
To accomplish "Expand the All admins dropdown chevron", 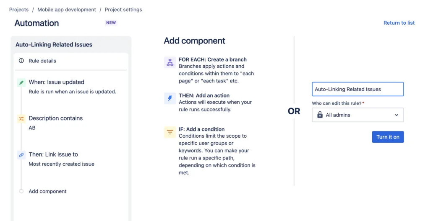I will (397, 115).
